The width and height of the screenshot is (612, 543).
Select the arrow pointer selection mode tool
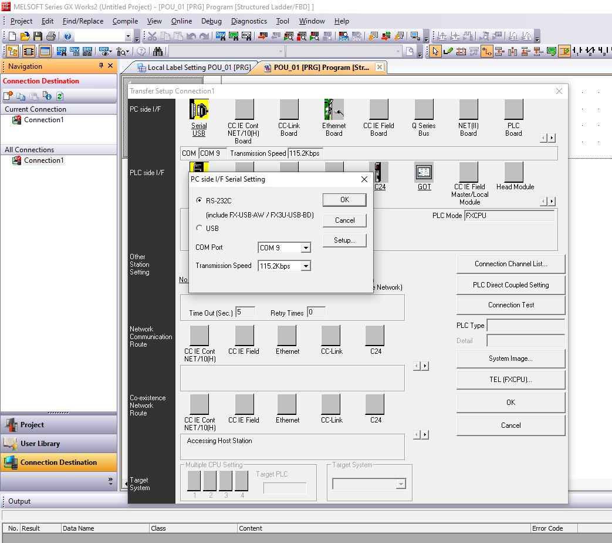pyautogui.click(x=435, y=51)
